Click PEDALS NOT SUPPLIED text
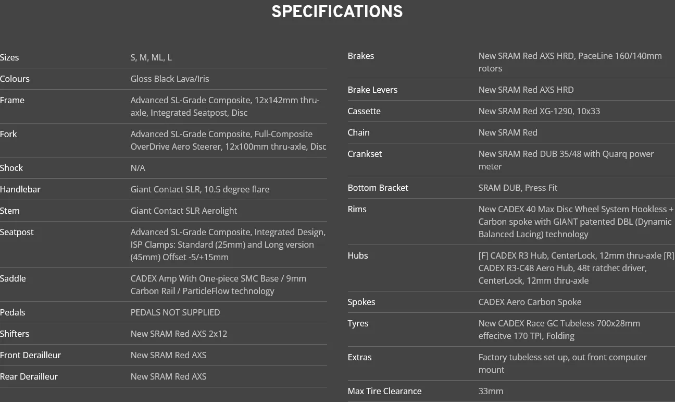 pyautogui.click(x=175, y=312)
